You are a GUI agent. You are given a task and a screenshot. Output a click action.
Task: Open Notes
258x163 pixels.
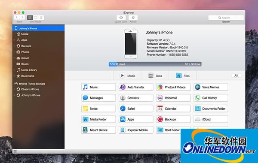tap(98, 109)
